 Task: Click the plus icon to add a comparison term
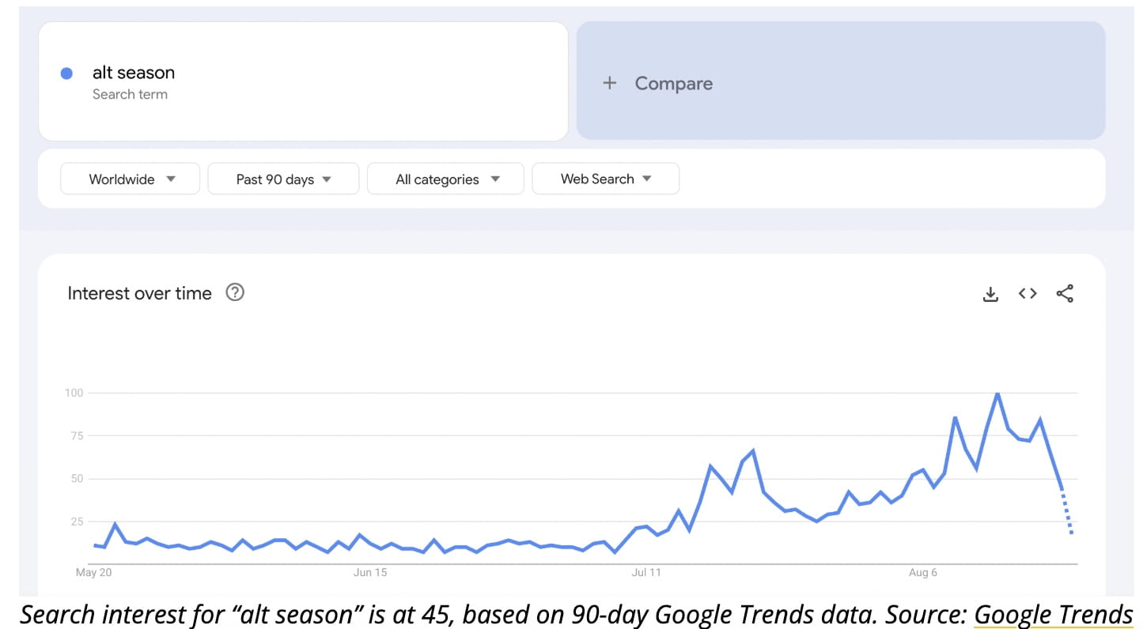click(x=609, y=82)
